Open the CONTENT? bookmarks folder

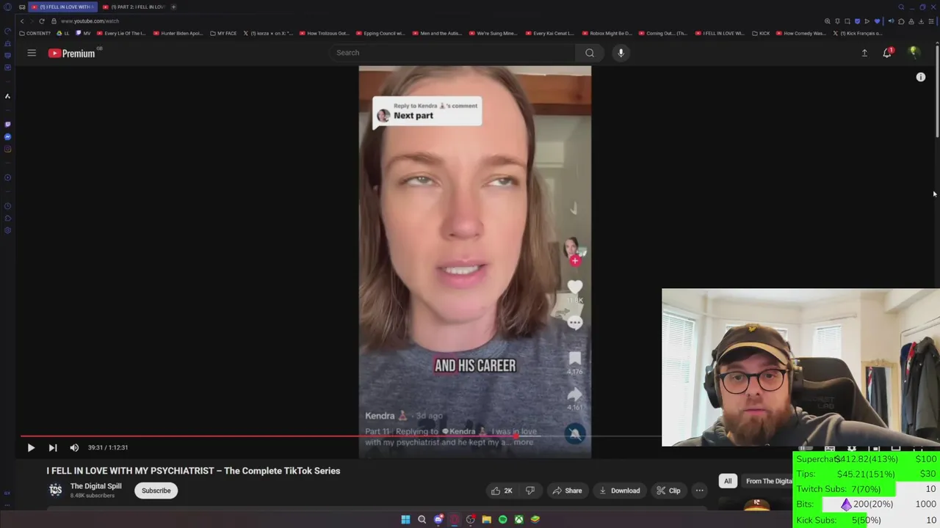(35, 33)
